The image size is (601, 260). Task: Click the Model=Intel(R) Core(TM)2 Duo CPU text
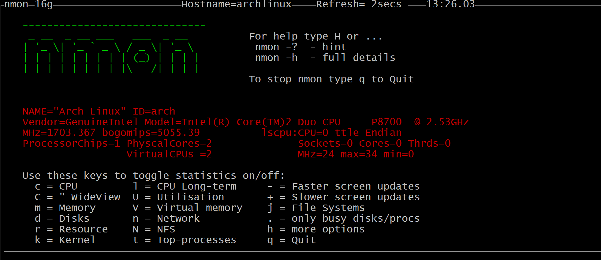click(243, 122)
